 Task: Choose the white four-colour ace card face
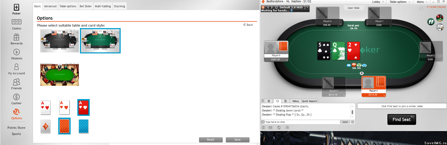tap(46, 108)
